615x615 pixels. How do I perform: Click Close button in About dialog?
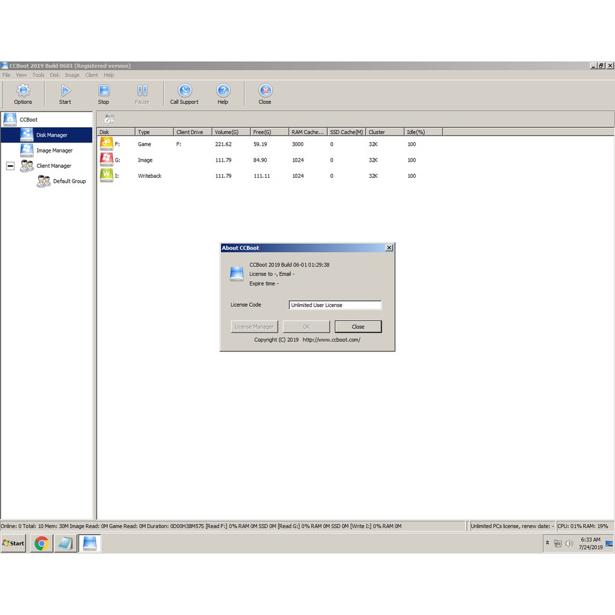pos(358,327)
